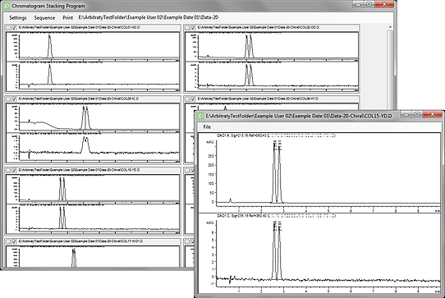The height and width of the screenshot is (298, 445).
Task: Minimize the COL15-YD.D detail window
Action: pyautogui.click(x=406, y=114)
